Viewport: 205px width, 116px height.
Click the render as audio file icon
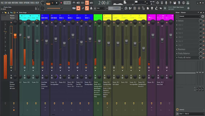179,3
